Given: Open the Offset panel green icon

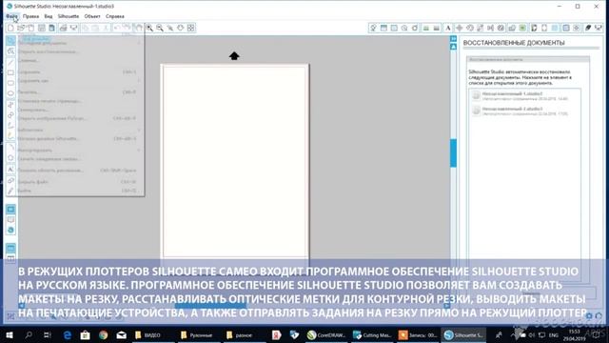Looking at the screenshot, I should pyautogui.click(x=522, y=28).
